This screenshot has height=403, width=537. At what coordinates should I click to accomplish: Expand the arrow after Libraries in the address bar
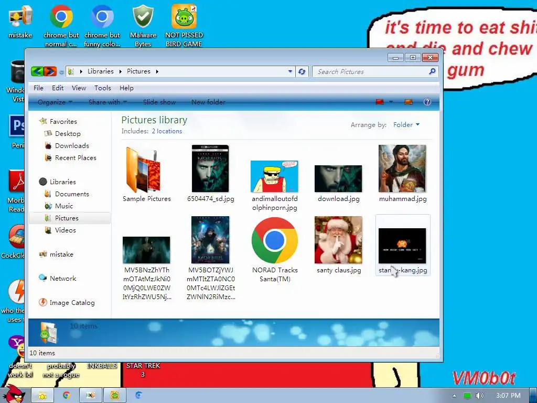(121, 71)
